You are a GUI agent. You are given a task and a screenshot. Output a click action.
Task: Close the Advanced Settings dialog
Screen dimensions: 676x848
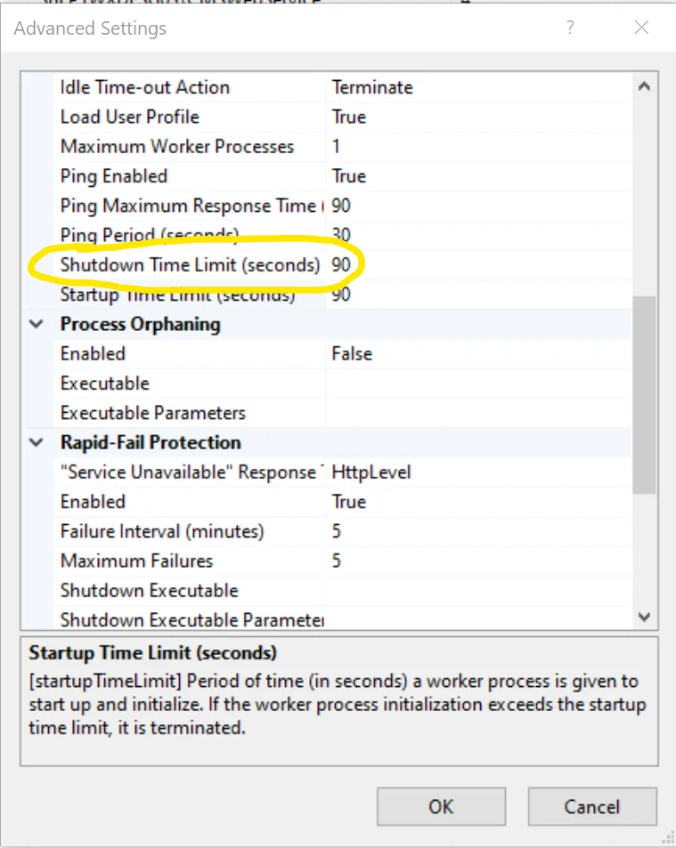point(641,27)
